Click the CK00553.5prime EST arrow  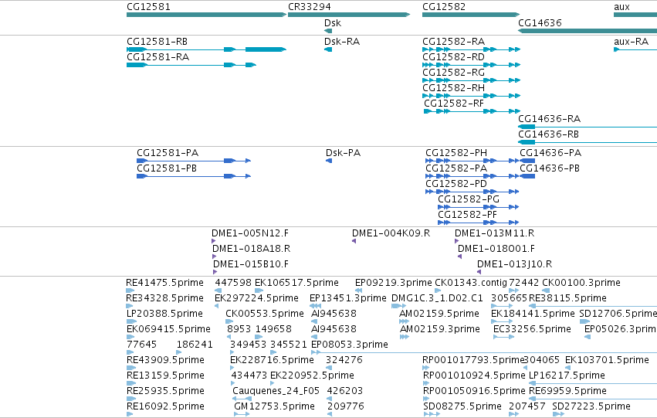click(x=229, y=321)
